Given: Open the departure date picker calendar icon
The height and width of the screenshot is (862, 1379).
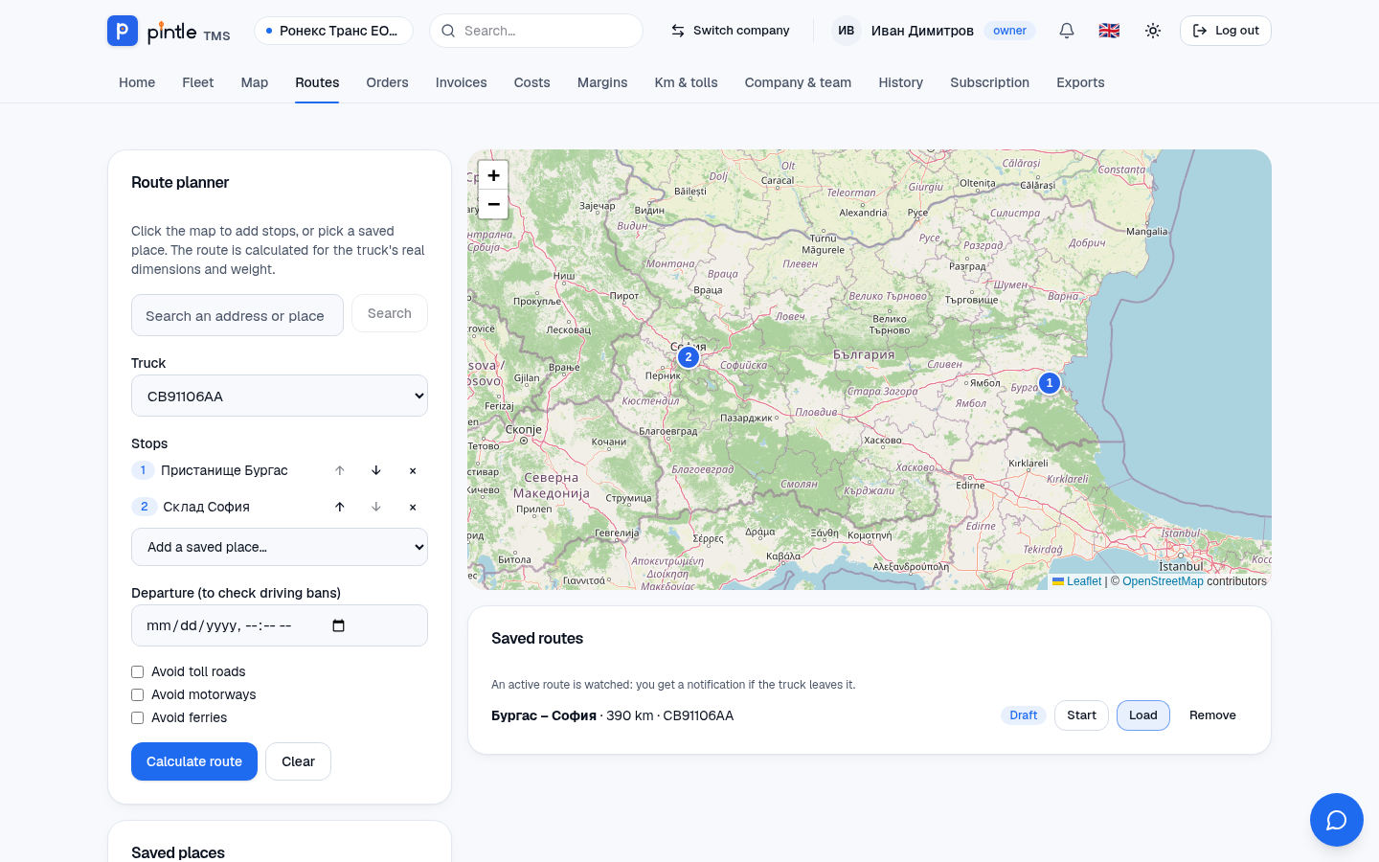Looking at the screenshot, I should (338, 625).
